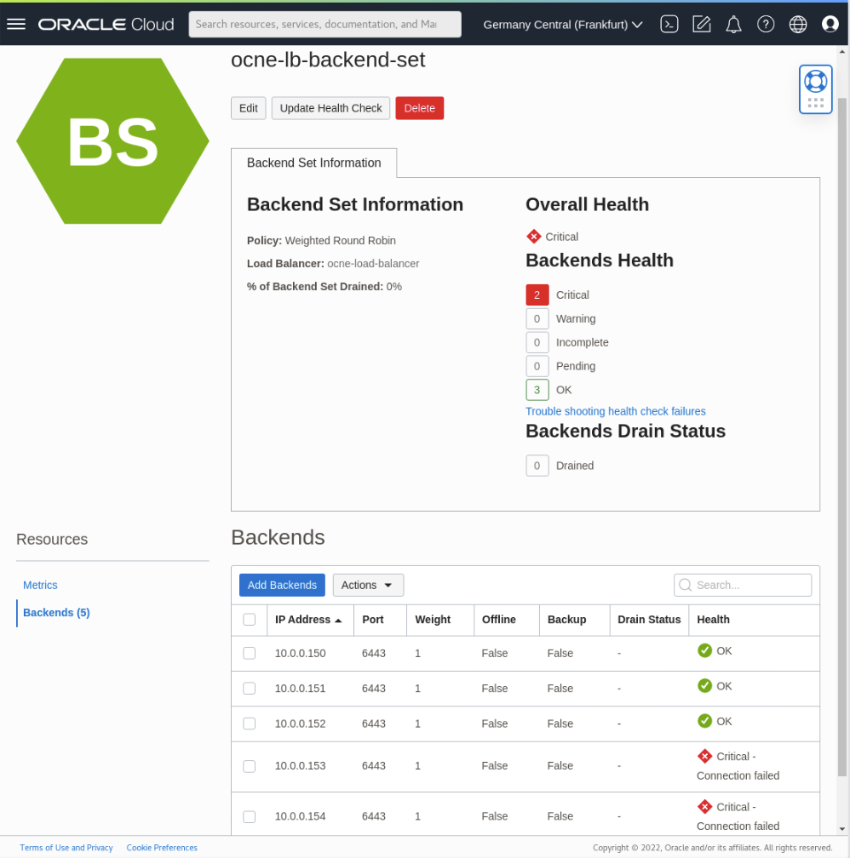Open Trouble shooting health check failures link
The height and width of the screenshot is (858, 850).
(616, 411)
